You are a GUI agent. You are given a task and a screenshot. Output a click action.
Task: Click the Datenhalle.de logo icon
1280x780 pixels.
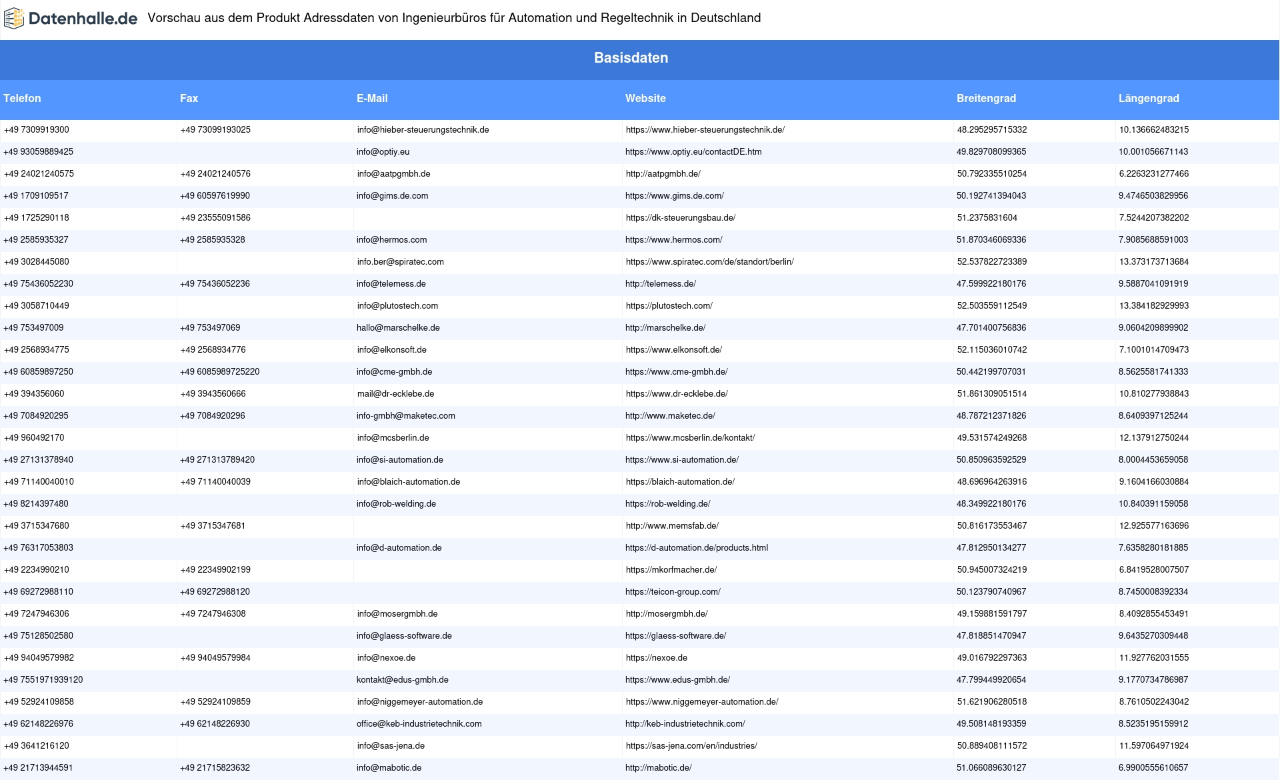pos(14,19)
